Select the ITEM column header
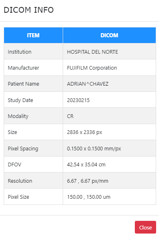The image size is (159, 236). (x=33, y=35)
